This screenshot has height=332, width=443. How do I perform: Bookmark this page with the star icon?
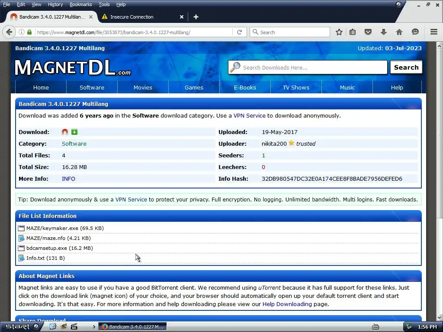point(339,32)
